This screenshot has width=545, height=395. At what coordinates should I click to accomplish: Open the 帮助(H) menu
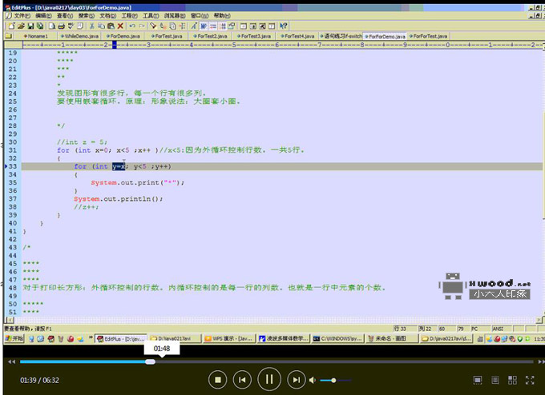tap(221, 16)
